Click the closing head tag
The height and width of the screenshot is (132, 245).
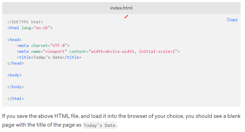tap(15, 63)
